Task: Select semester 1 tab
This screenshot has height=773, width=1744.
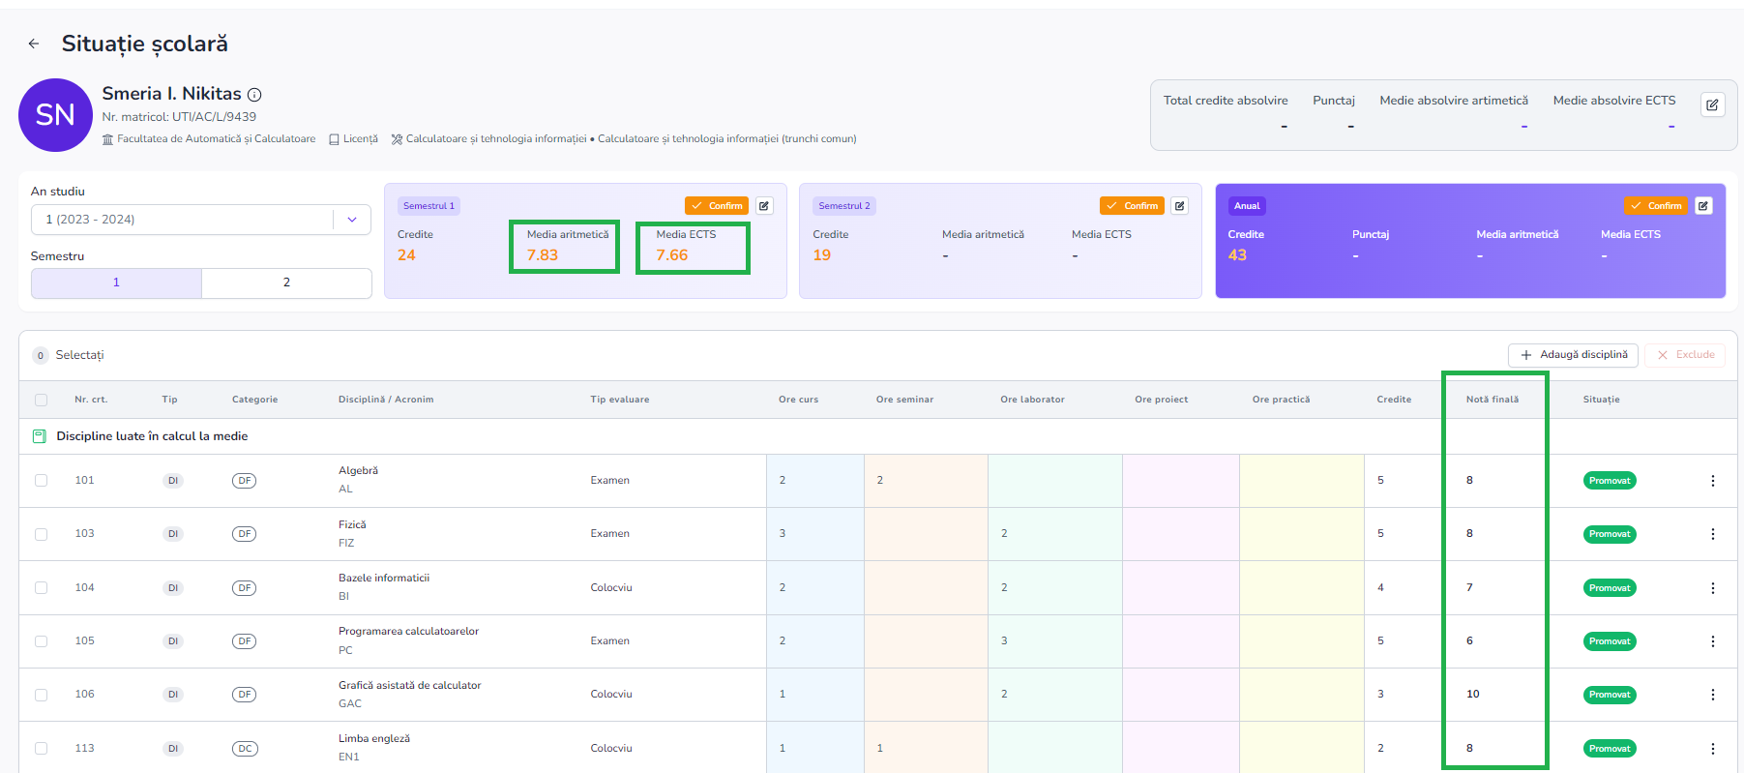Action: (x=116, y=282)
